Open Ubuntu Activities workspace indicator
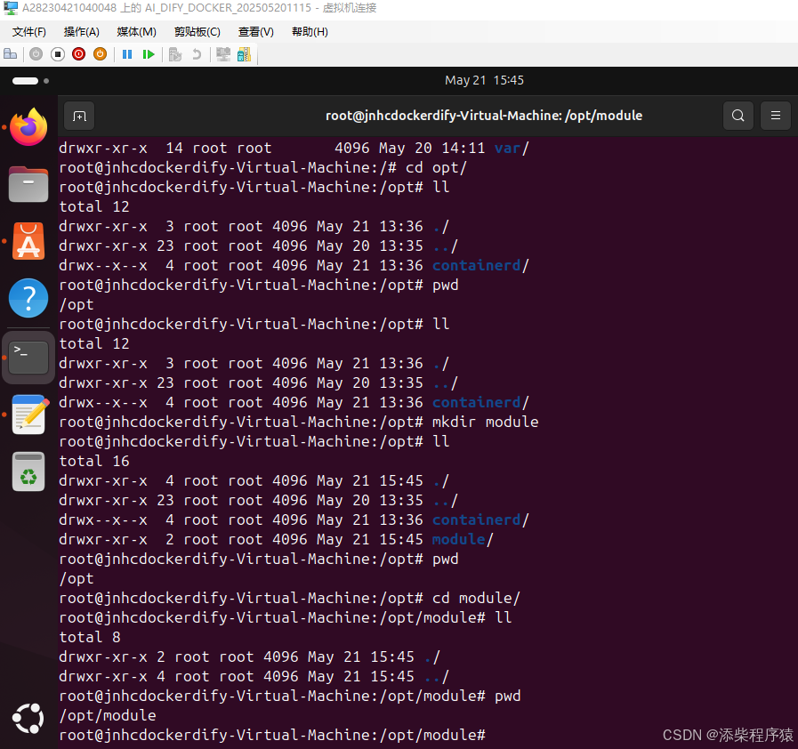This screenshot has height=749, width=798. click(x=30, y=81)
